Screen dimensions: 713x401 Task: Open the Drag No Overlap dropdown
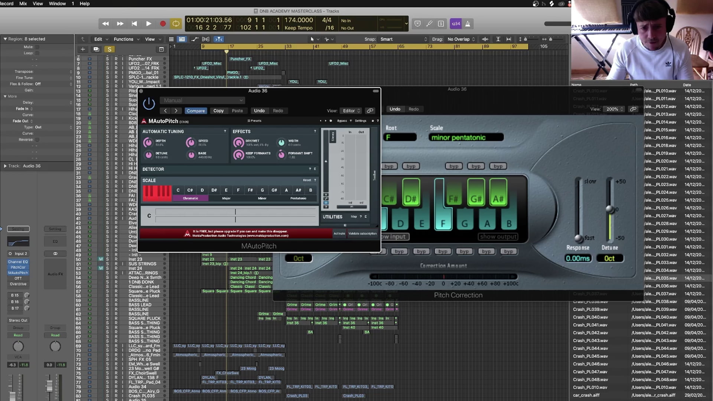tap(461, 39)
